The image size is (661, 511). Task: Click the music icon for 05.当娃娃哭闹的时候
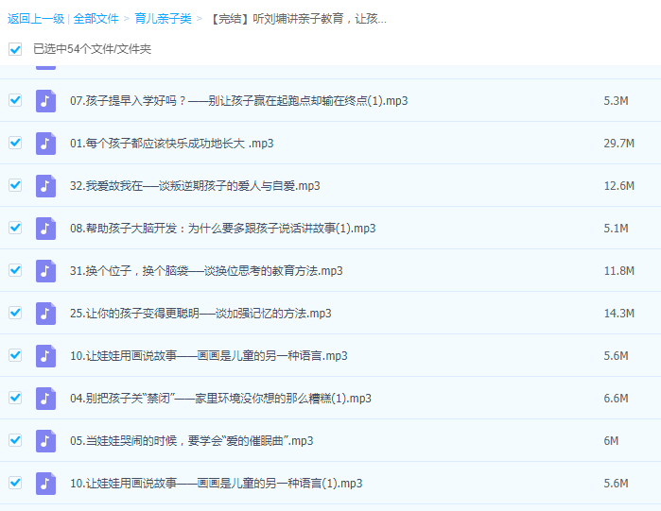point(45,440)
